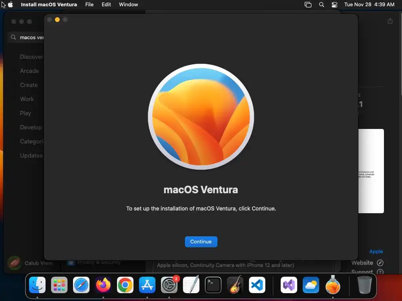Open Stage Manager icon in menu bar
Image resolution: width=402 pixels, height=301 pixels.
click(308, 4)
